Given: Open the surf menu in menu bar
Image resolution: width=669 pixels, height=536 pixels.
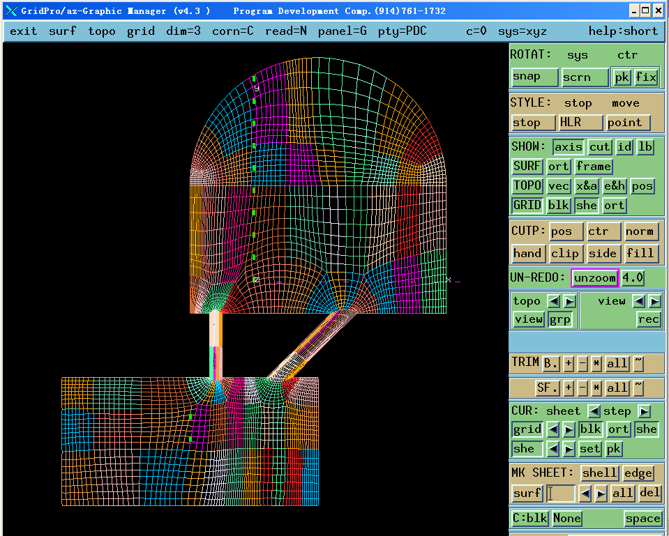Looking at the screenshot, I should [x=63, y=31].
